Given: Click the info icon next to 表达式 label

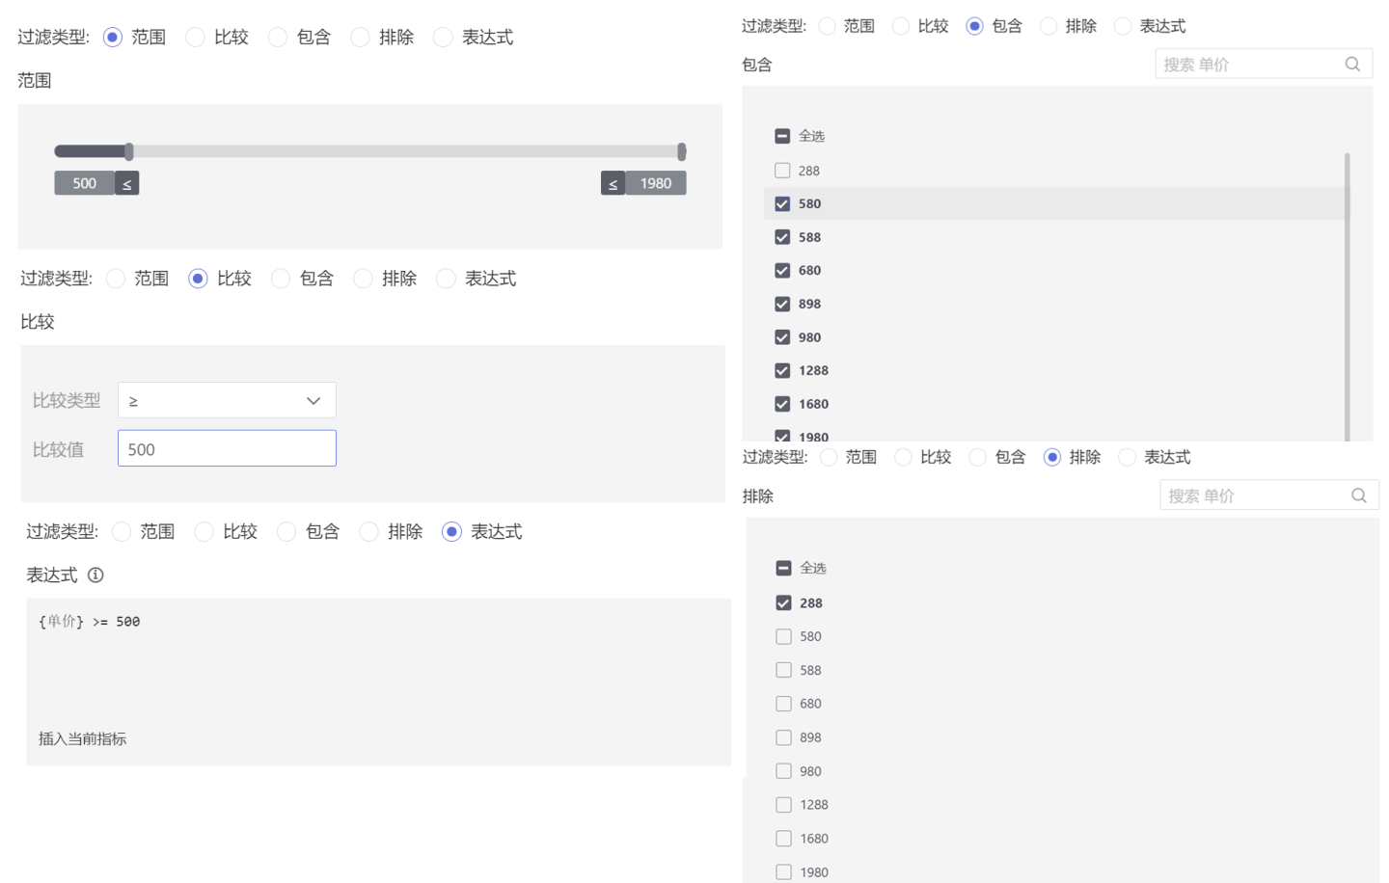Looking at the screenshot, I should click(x=95, y=575).
